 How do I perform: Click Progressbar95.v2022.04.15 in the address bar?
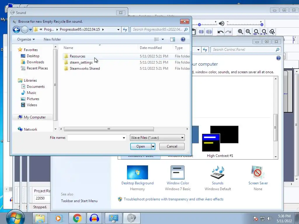click(x=80, y=29)
